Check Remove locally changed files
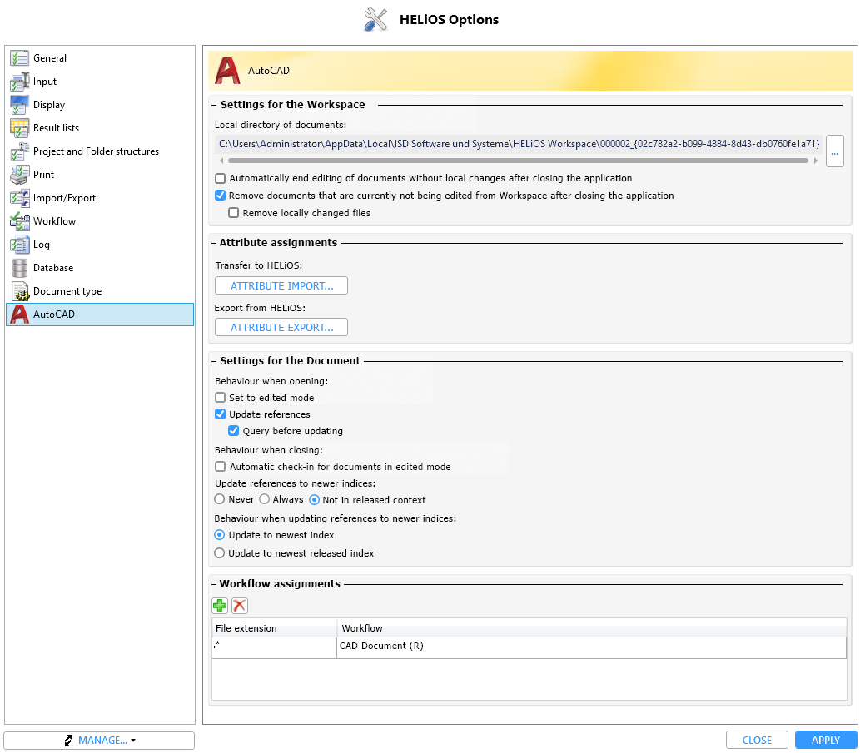 234,213
